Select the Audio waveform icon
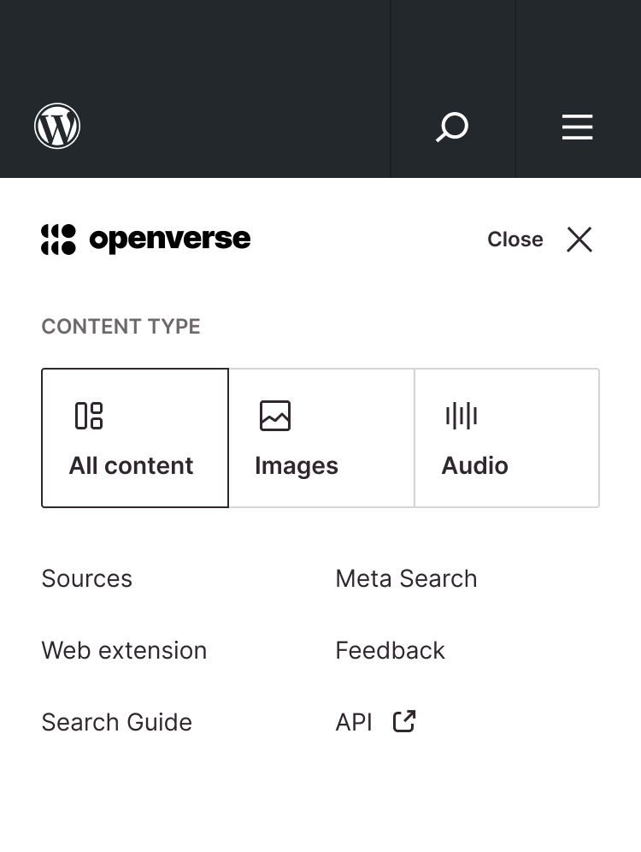This screenshot has height=852, width=641. coord(461,416)
